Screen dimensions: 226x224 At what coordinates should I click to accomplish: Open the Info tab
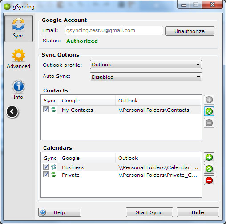[18, 90]
